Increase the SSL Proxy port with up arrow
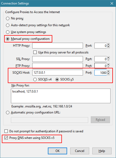This screenshot has width=116, height=158. [108, 58]
